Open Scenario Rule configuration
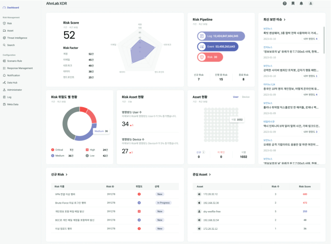The width and height of the screenshot is (331, 244). click(14, 61)
